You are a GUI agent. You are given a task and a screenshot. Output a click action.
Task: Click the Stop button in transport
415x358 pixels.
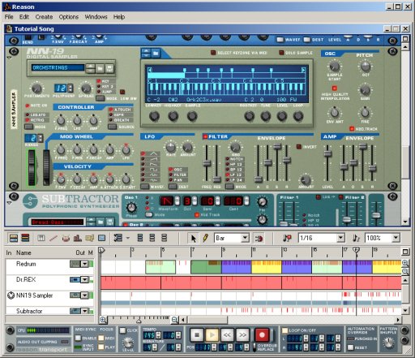tap(197, 335)
